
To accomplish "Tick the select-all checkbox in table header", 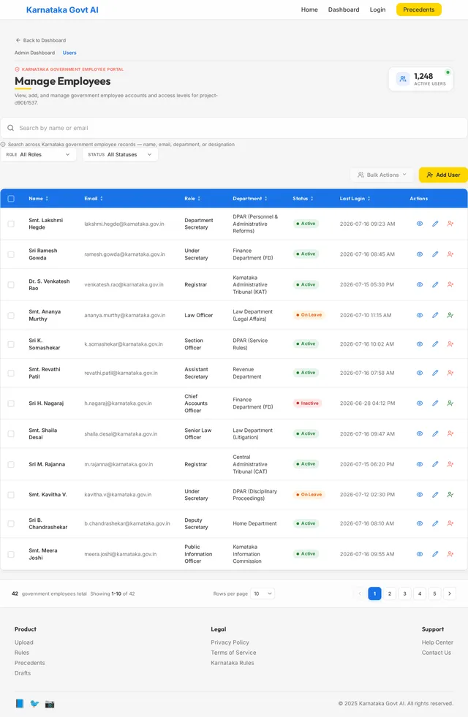I will click(x=11, y=199).
